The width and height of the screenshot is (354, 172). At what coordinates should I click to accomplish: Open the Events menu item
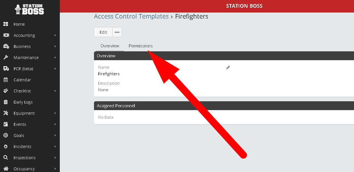[x=20, y=124]
